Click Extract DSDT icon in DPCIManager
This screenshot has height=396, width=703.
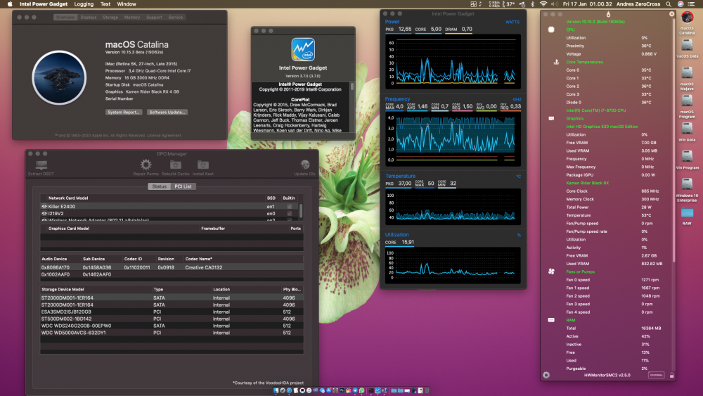pyautogui.click(x=41, y=165)
